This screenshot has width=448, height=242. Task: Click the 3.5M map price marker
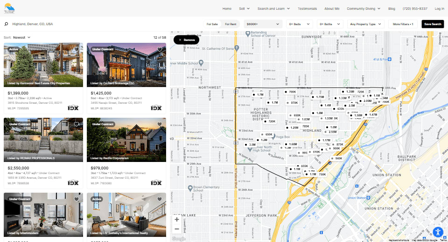(x=250, y=145)
